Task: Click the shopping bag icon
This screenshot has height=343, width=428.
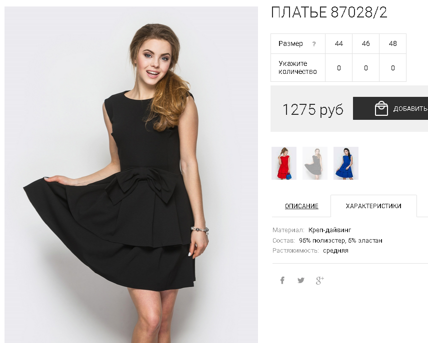Action: 381,108
